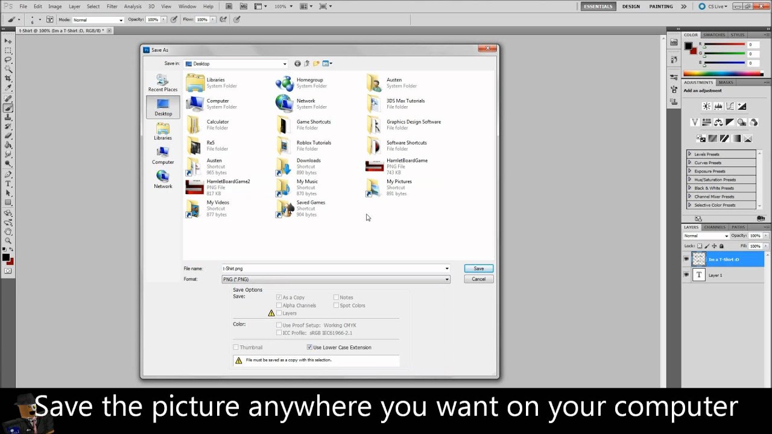Toggle the Notes checkbox

(x=336, y=297)
